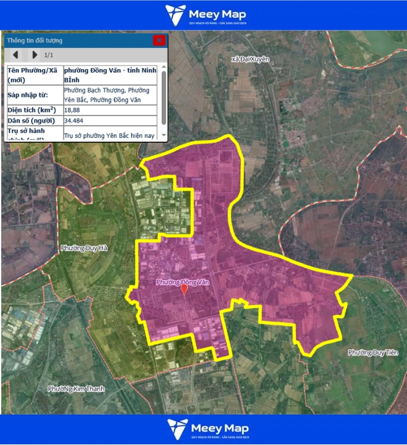Click the red location pin marker
This screenshot has height=445, width=407.
tap(184, 289)
